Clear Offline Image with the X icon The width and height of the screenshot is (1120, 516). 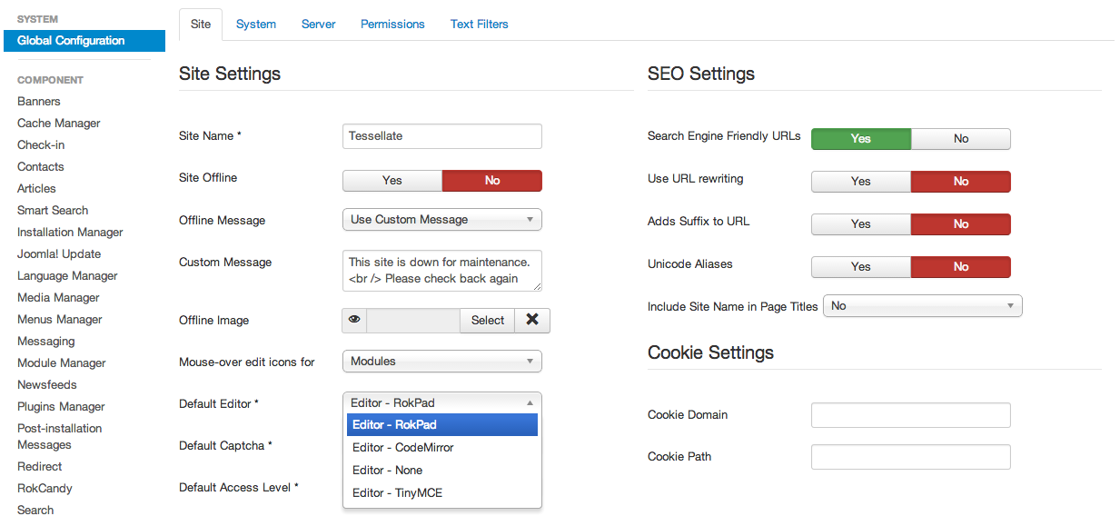point(532,321)
